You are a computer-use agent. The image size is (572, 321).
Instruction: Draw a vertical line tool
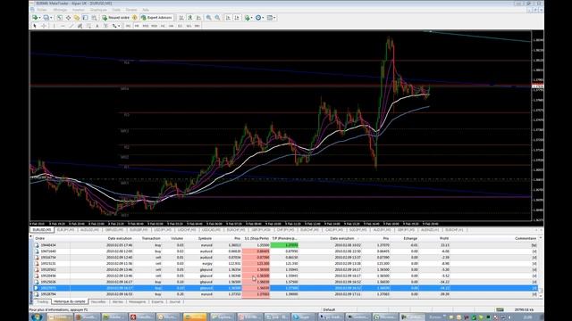(54, 26)
